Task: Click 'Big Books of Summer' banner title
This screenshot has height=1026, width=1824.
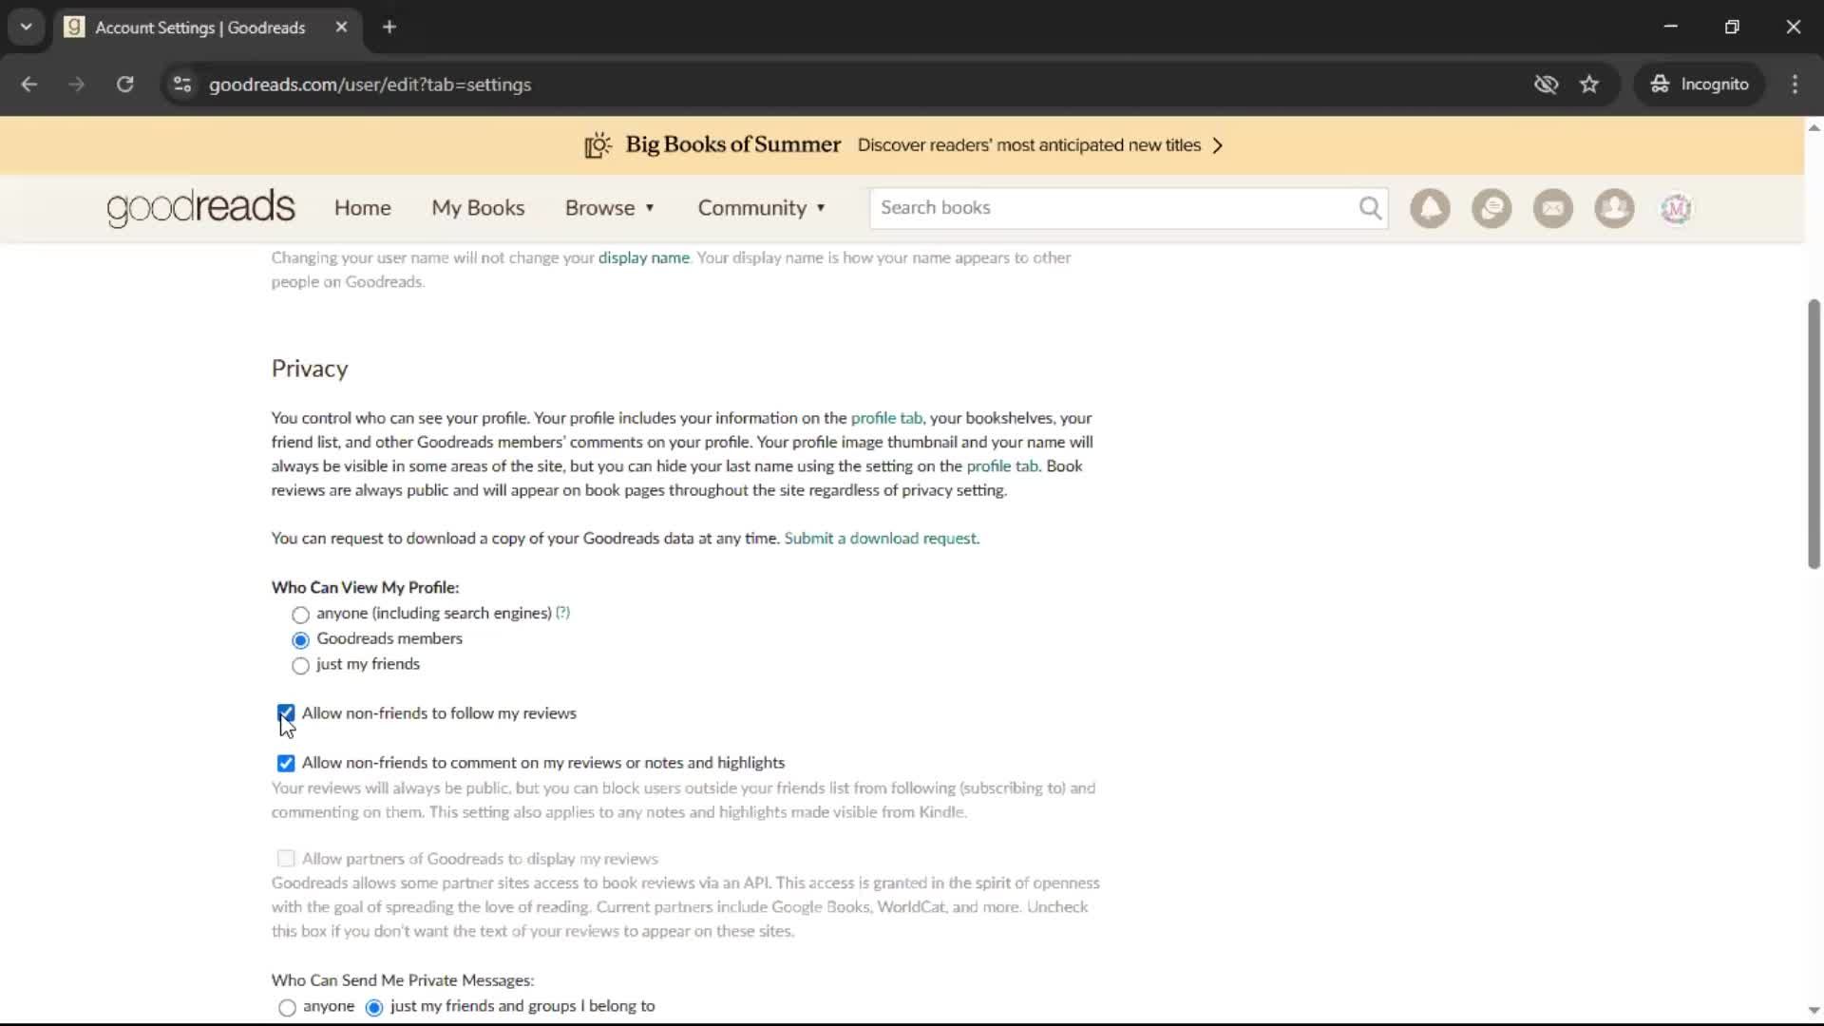Action: click(x=732, y=144)
